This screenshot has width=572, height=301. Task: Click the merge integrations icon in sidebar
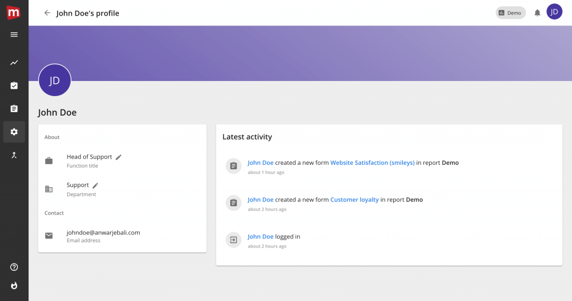pyautogui.click(x=14, y=155)
